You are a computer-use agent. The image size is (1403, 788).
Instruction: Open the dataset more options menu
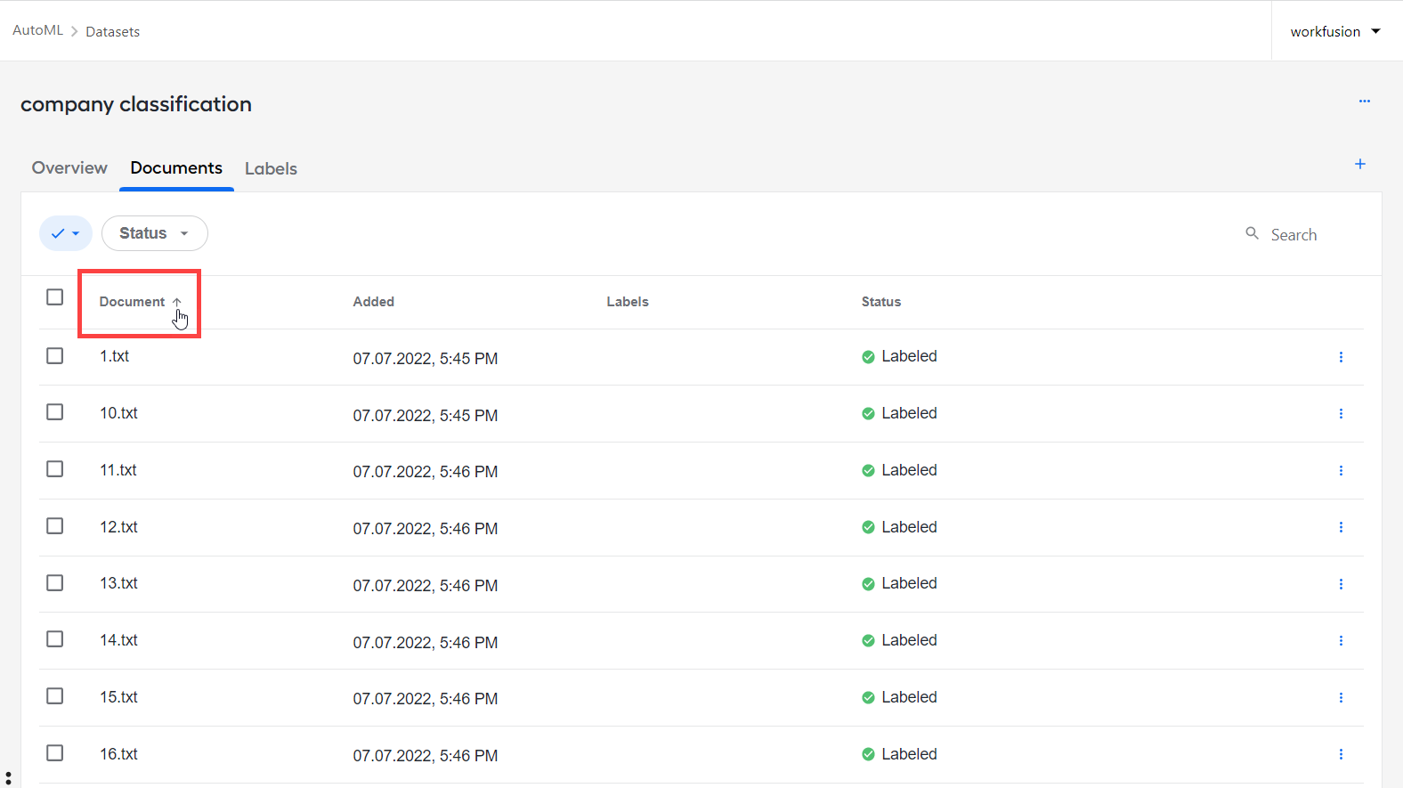click(x=1364, y=102)
